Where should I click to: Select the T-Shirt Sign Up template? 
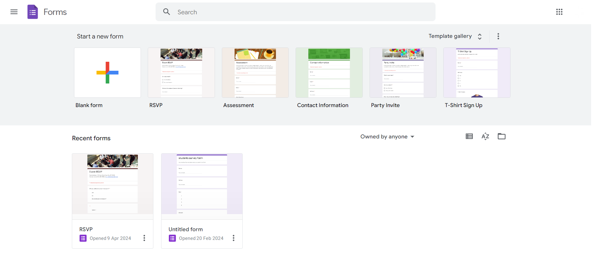(477, 73)
